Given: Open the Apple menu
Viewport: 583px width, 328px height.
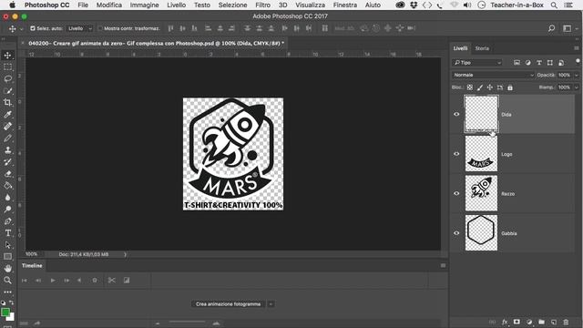Looking at the screenshot, I should click(12, 5).
